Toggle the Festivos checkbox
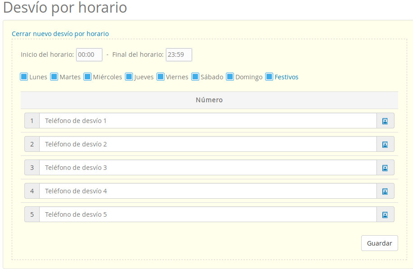The width and height of the screenshot is (413, 269). click(269, 77)
